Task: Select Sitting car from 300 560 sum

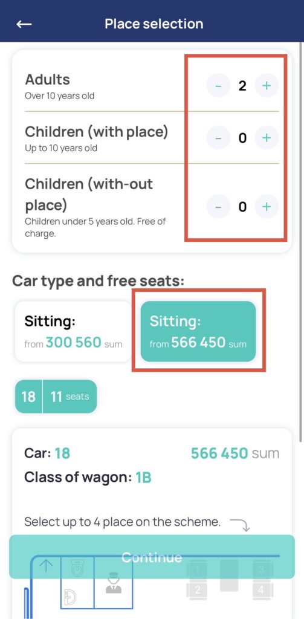Action: pos(73,332)
